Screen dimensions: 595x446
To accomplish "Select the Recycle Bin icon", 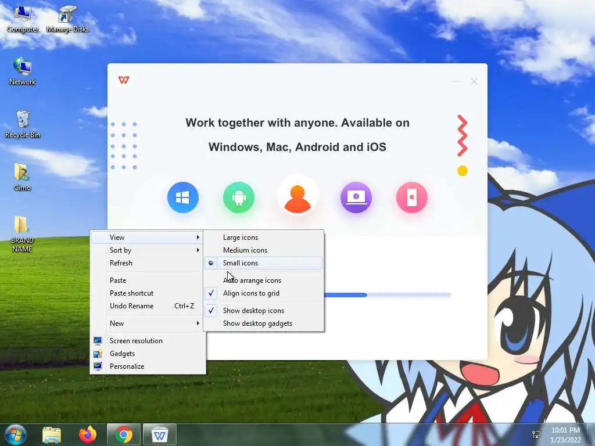I will [23, 124].
